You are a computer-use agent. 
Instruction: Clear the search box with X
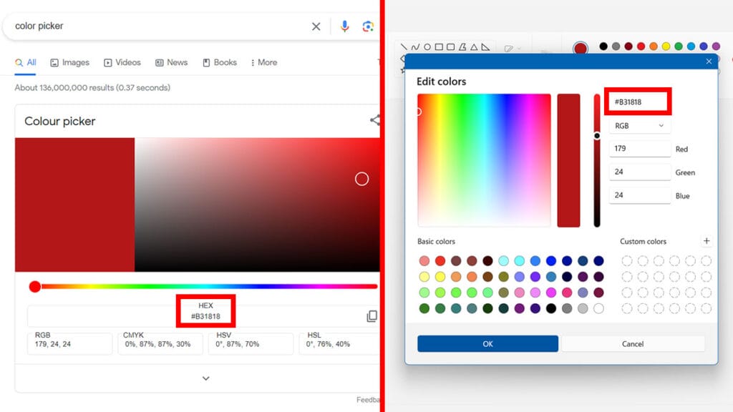pos(316,26)
